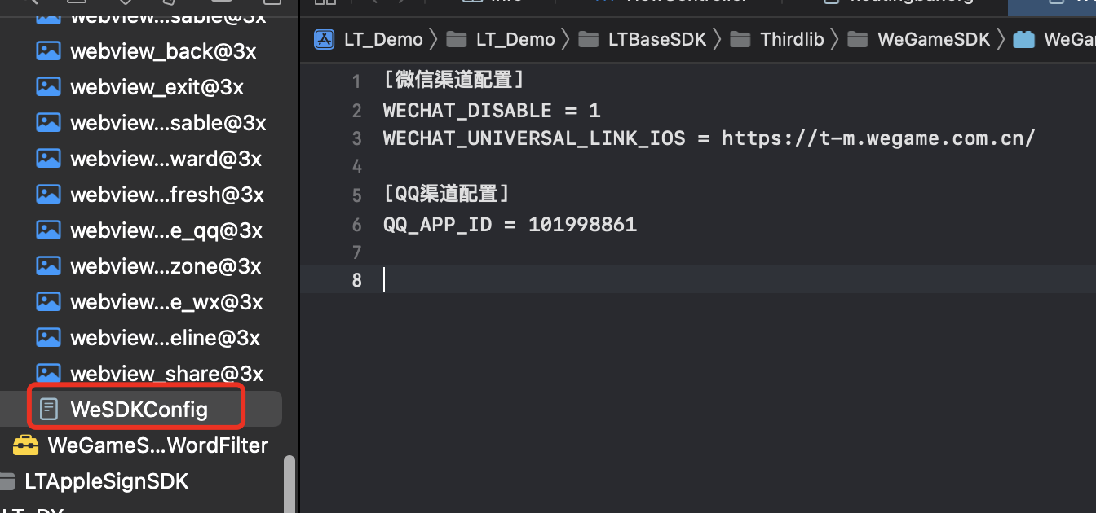The width and height of the screenshot is (1096, 513).
Task: Click the LTAppleSignSDK folder icon
Action: 7,481
